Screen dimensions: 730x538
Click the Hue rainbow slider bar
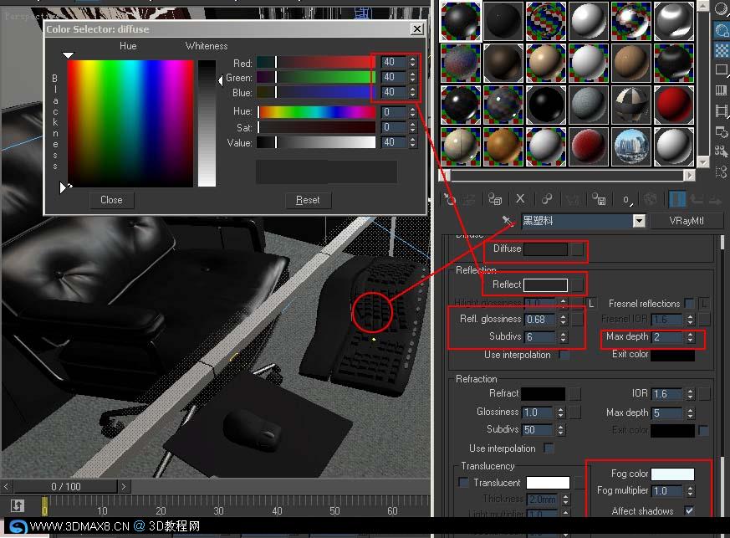(x=317, y=112)
